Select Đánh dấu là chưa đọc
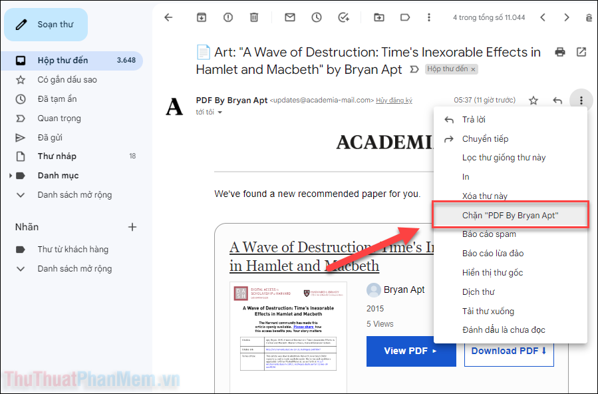The width and height of the screenshot is (598, 394). coord(510,329)
